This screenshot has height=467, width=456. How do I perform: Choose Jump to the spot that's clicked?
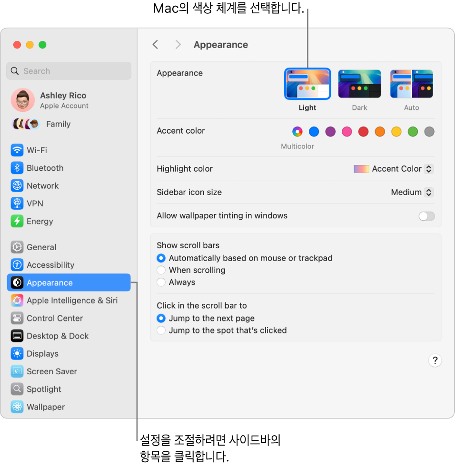click(161, 331)
